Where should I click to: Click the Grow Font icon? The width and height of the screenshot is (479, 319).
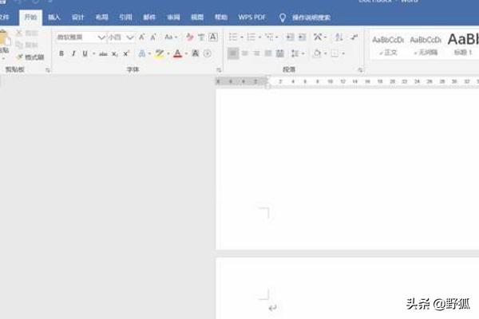141,37
